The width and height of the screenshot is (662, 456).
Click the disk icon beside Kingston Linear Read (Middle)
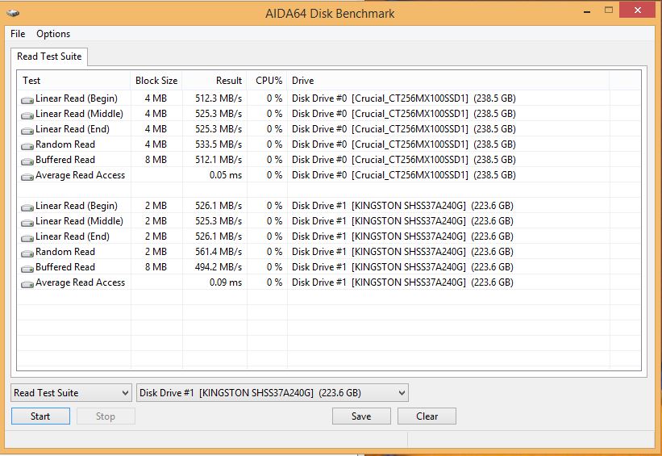pos(27,223)
